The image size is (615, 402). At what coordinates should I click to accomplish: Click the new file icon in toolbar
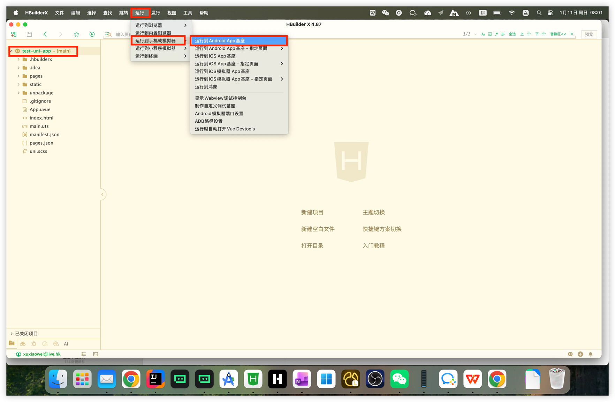point(14,34)
